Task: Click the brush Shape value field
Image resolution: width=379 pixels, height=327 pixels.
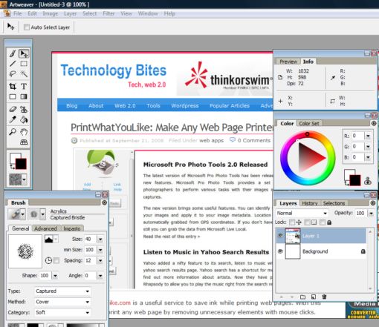Action: [45, 275]
